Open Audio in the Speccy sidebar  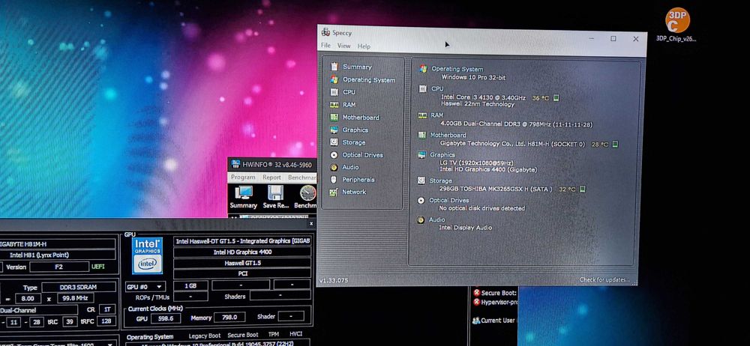(350, 167)
